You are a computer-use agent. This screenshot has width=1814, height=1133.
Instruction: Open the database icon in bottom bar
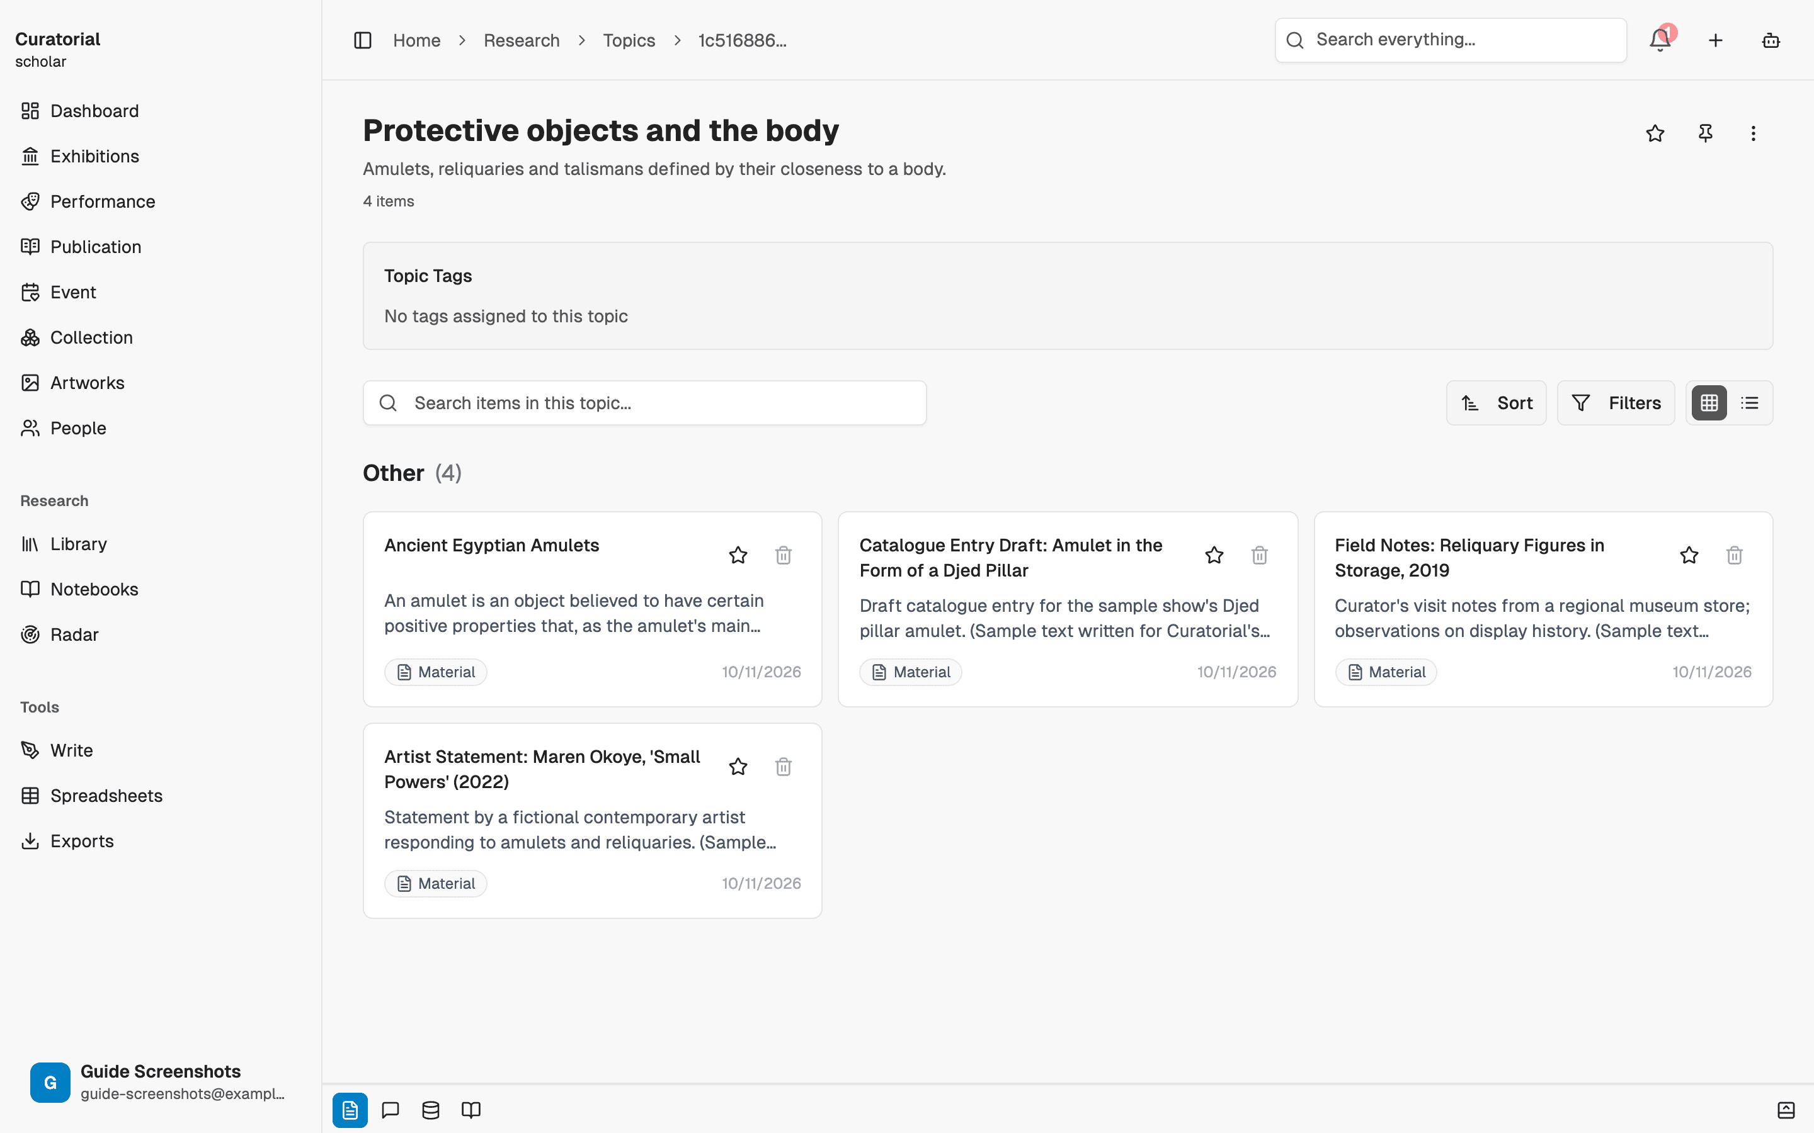(x=431, y=1110)
